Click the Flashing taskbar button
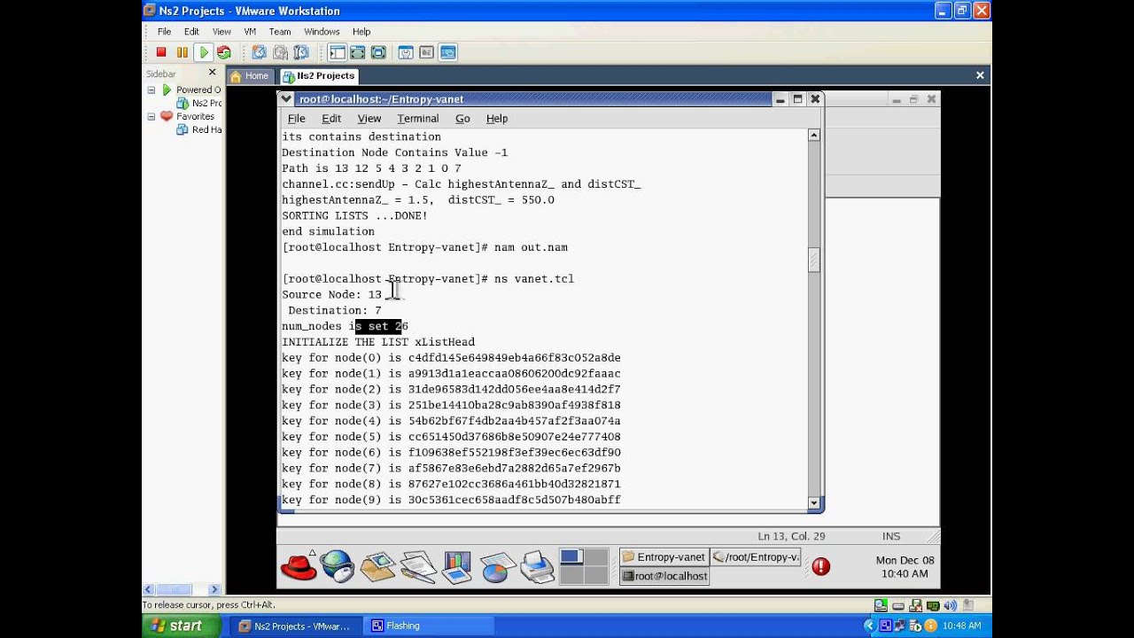This screenshot has height=638, width=1134. [427, 626]
